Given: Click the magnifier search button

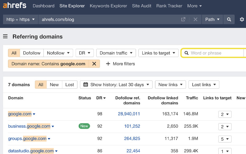Looking at the screenshot, I should (229, 19).
